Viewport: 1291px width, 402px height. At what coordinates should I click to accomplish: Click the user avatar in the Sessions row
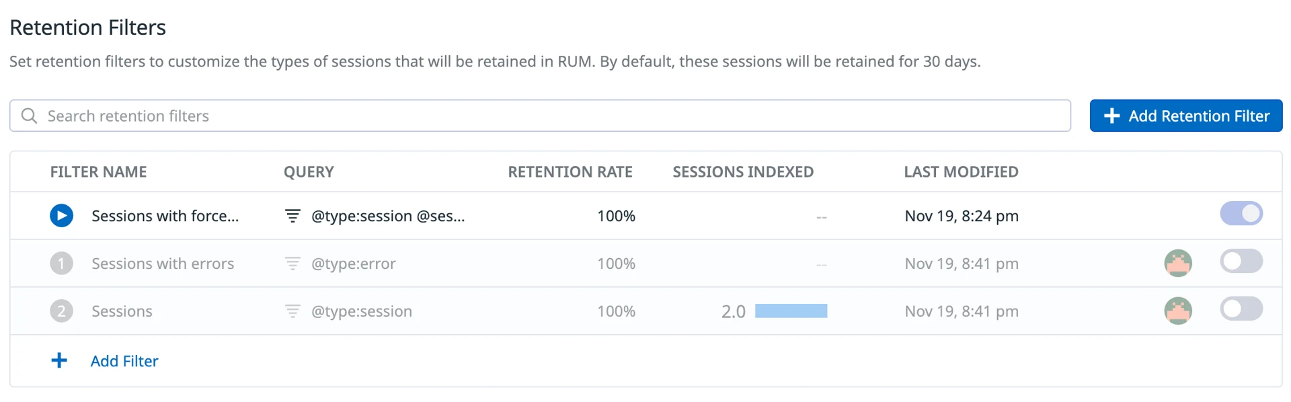(1178, 311)
